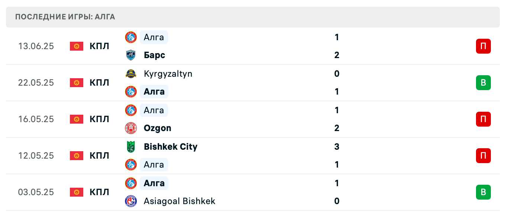Click the Барс team logo

coord(131,55)
